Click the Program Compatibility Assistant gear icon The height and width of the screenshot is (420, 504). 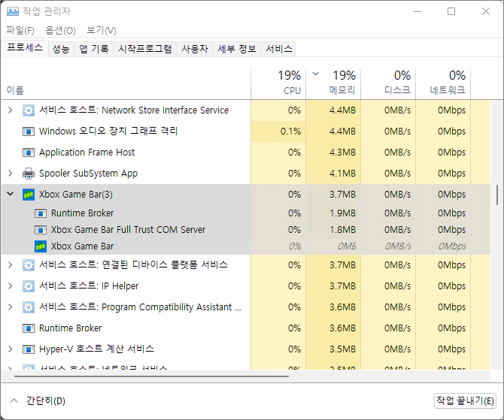pyautogui.click(x=29, y=307)
